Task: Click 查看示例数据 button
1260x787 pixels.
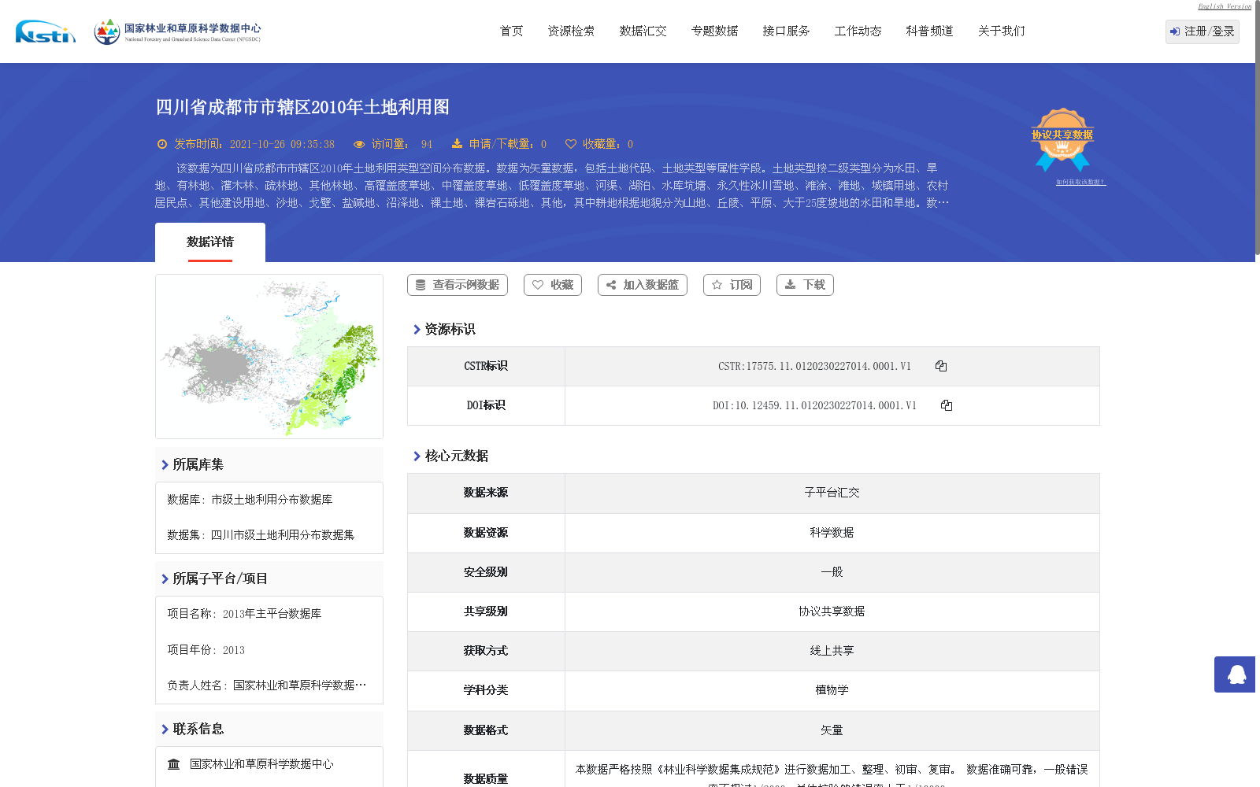Action: (x=458, y=285)
